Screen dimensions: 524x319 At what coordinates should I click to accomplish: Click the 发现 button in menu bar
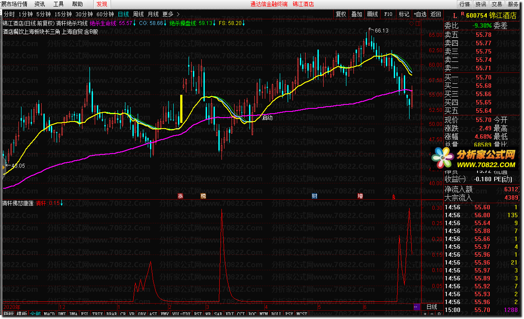[102, 4]
